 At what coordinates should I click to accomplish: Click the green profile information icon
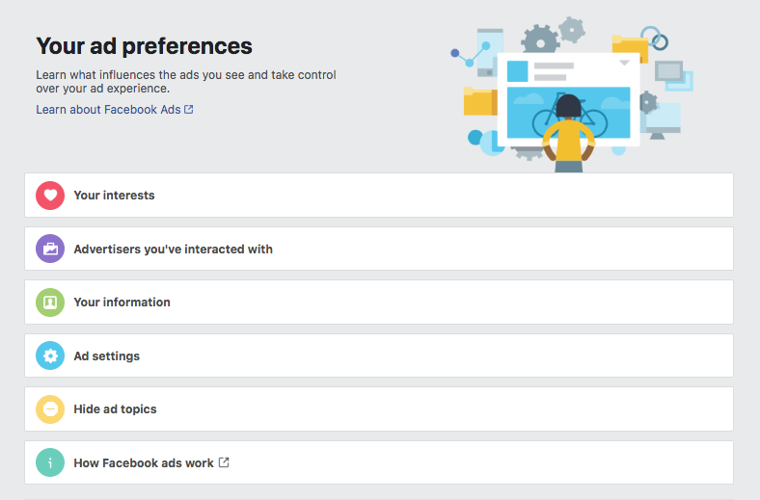(50, 303)
